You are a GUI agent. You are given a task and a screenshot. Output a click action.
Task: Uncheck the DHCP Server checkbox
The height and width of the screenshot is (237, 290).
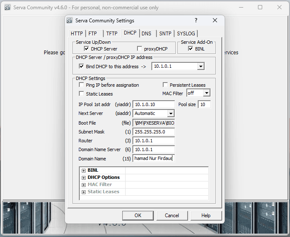click(x=87, y=49)
